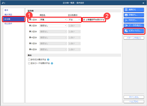147x106 pixels.
Task: Switch to the 絞込条件 section
Action: (x=8, y=24)
